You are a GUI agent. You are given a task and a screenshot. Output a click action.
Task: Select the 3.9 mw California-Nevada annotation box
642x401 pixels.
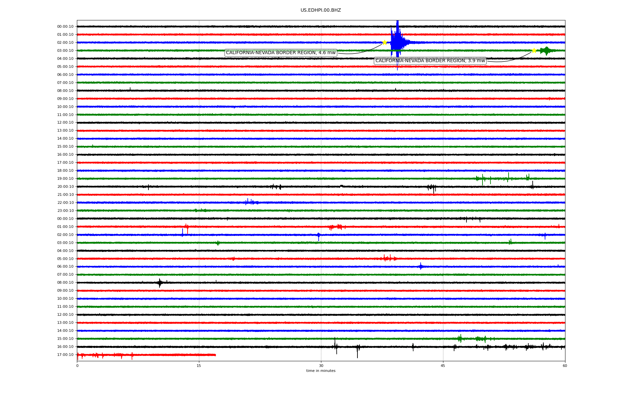(x=430, y=61)
